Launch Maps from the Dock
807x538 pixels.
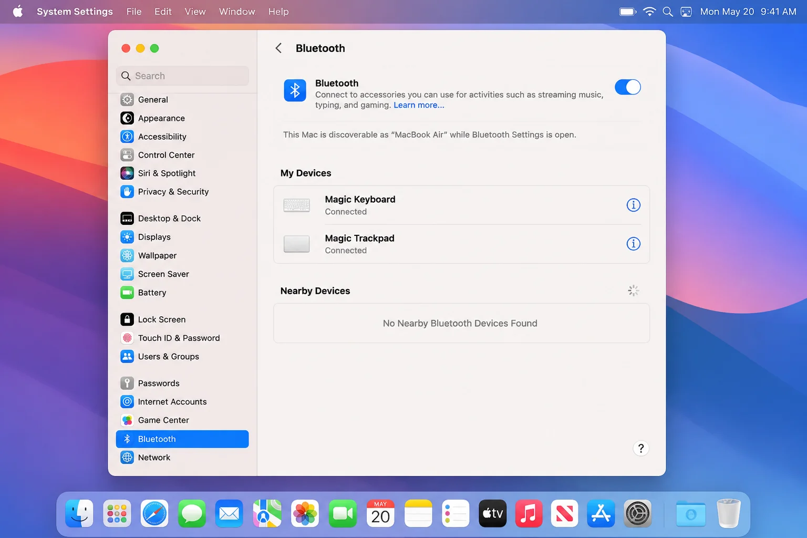pos(267,513)
